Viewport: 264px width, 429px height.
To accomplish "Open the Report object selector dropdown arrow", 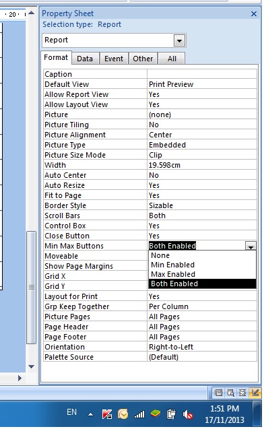I will [x=179, y=41].
